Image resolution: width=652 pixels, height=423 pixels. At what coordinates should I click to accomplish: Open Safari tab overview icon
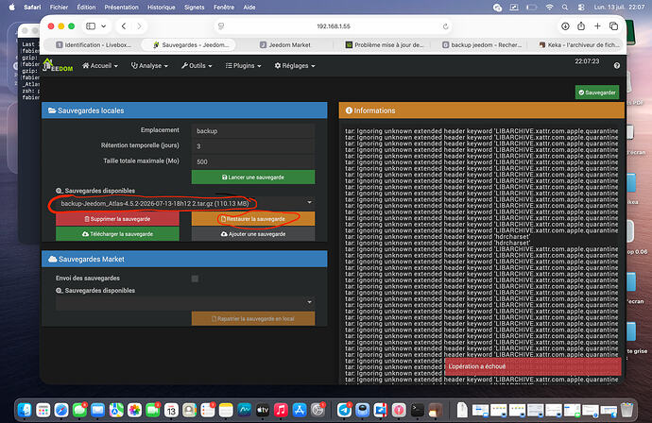tap(613, 26)
